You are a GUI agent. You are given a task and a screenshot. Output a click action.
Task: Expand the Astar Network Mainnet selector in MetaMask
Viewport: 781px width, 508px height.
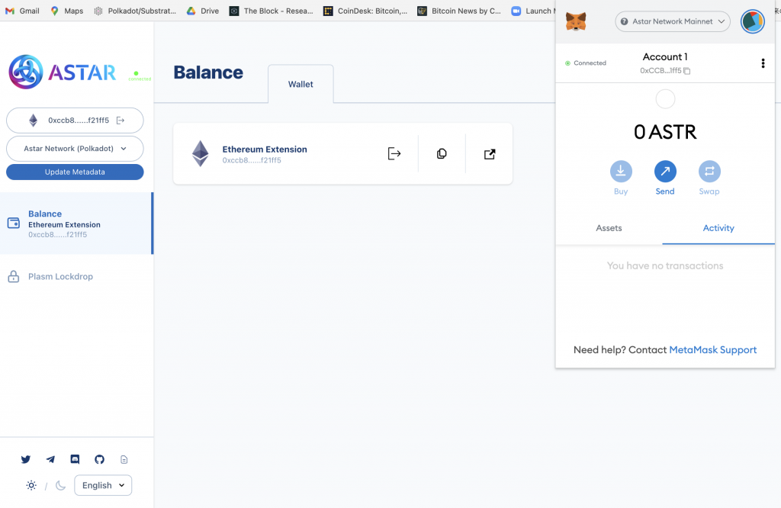672,21
